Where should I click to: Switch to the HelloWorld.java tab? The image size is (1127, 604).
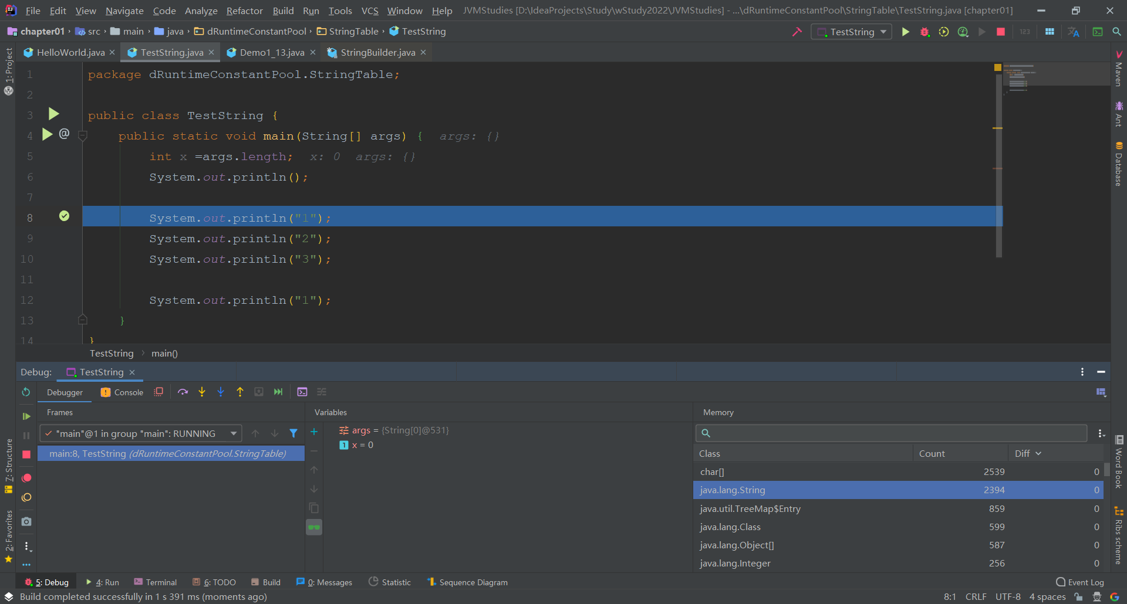[70, 52]
